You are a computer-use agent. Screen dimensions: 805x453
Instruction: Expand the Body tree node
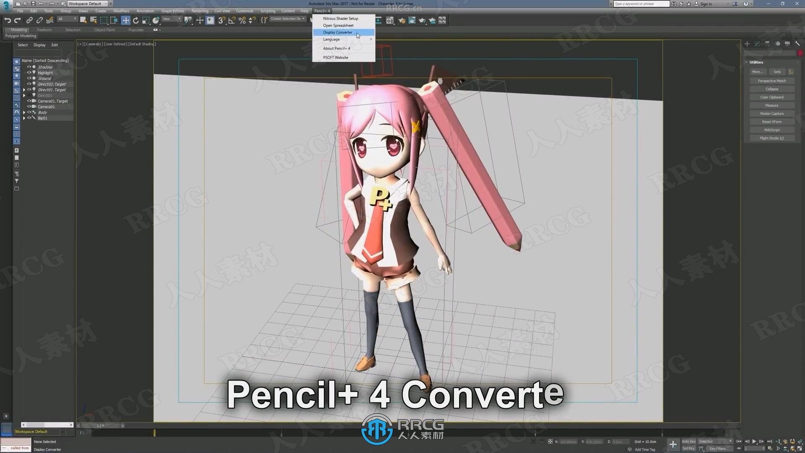(x=24, y=112)
